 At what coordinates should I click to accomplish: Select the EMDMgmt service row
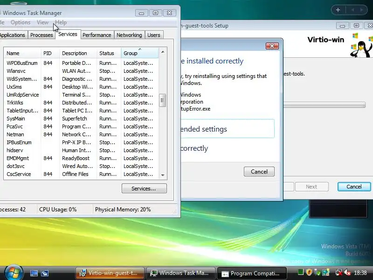[x=81, y=158]
